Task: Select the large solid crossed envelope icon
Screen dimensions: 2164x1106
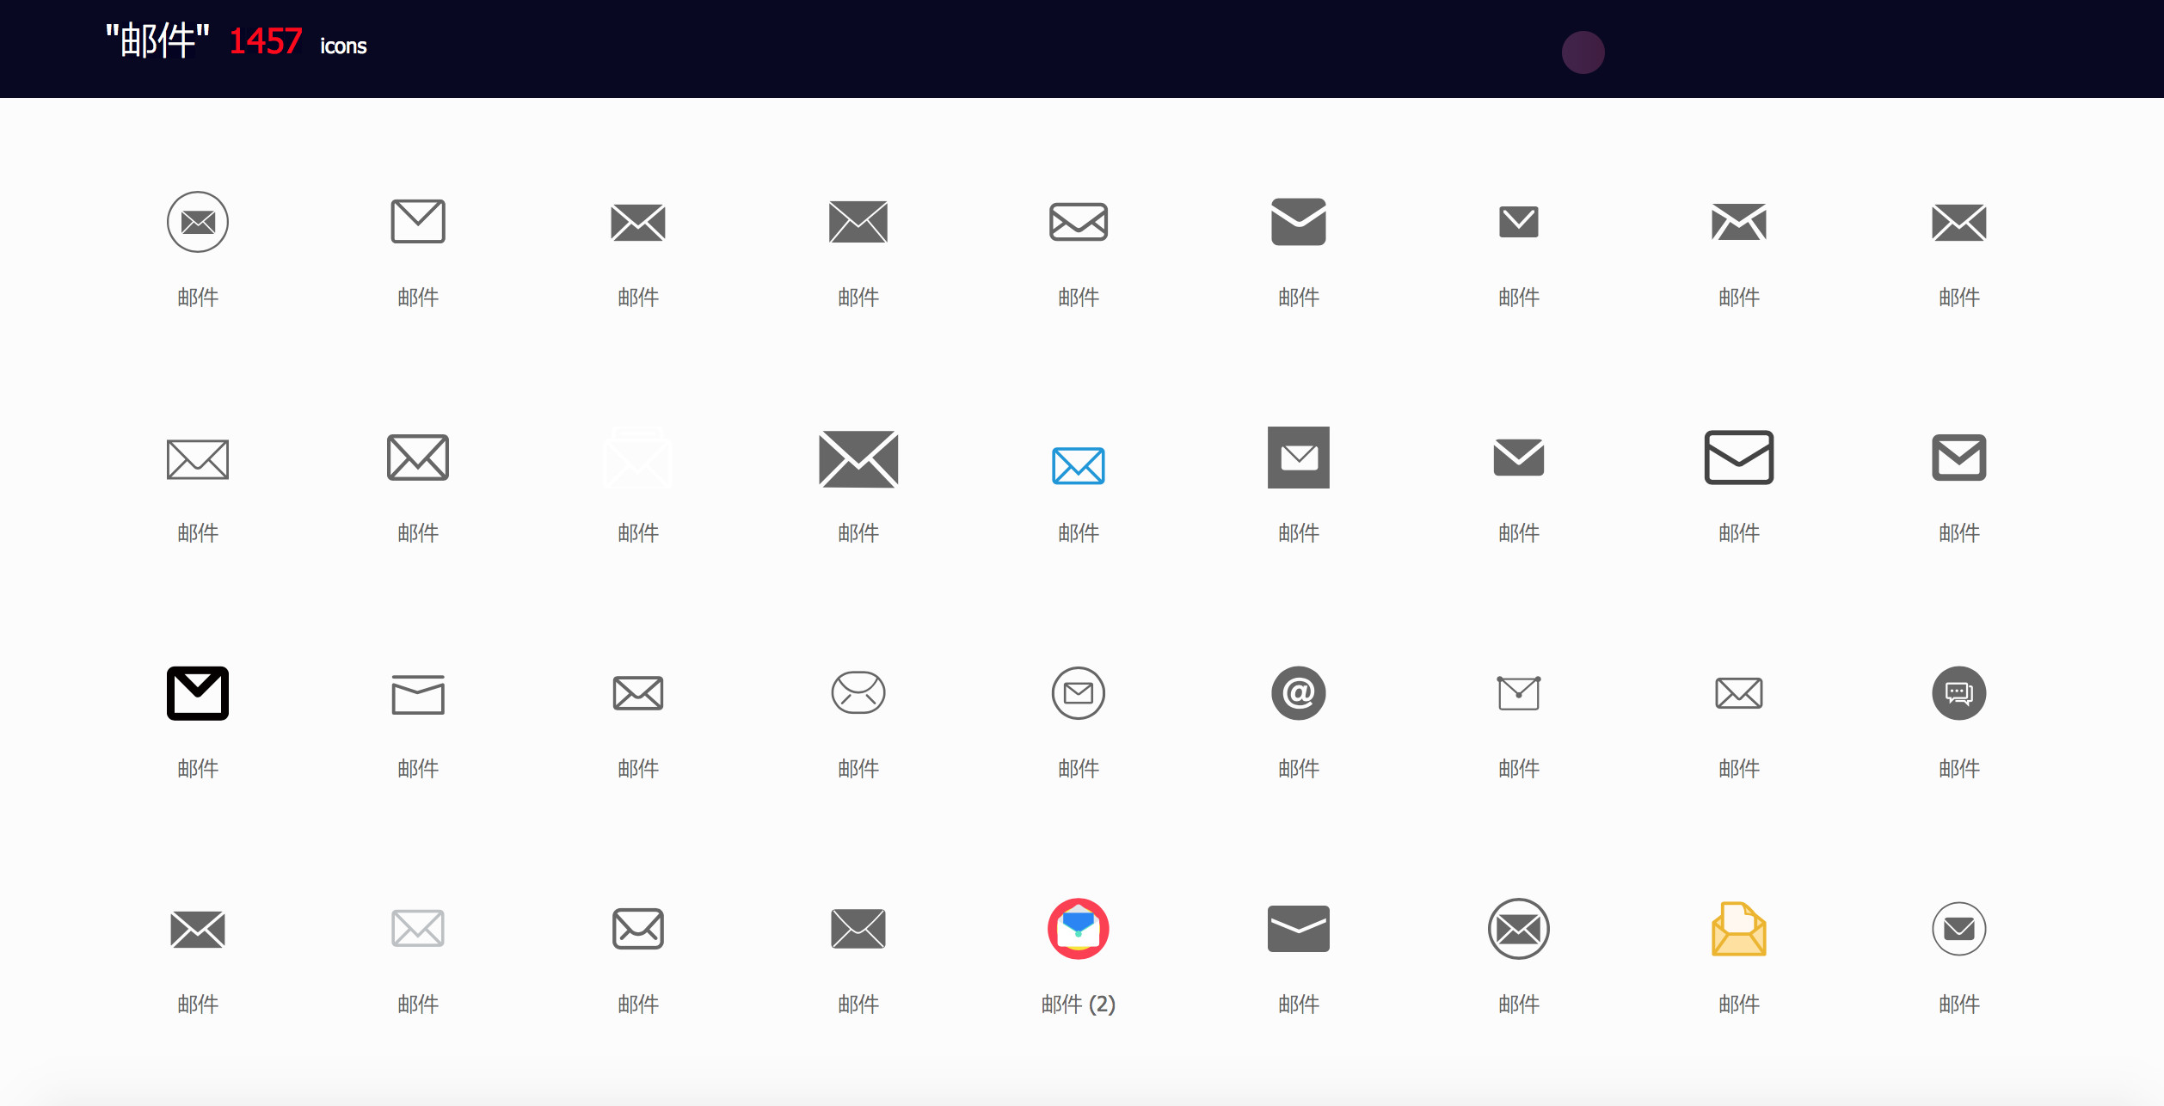Action: pos(858,459)
